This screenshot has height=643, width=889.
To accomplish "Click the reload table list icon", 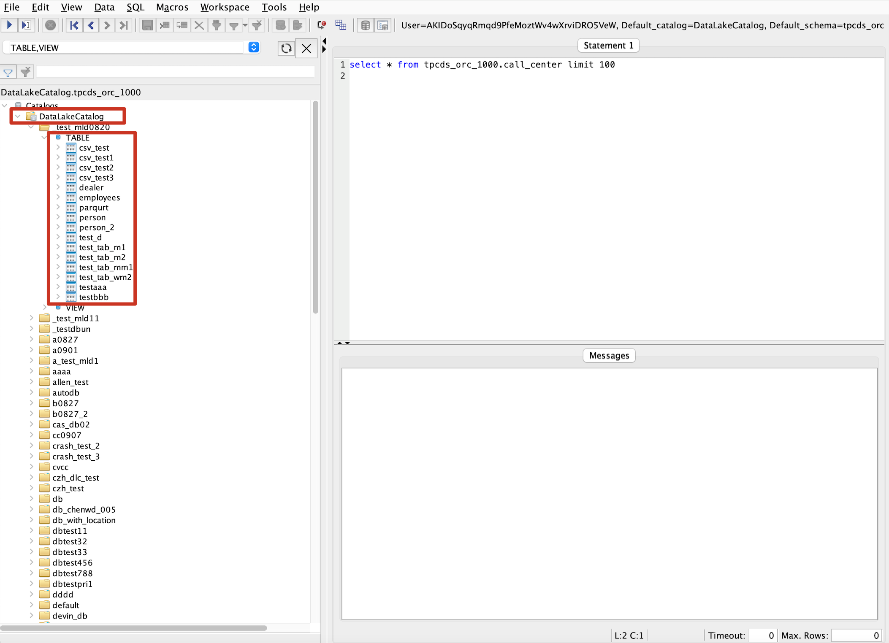I will (286, 48).
